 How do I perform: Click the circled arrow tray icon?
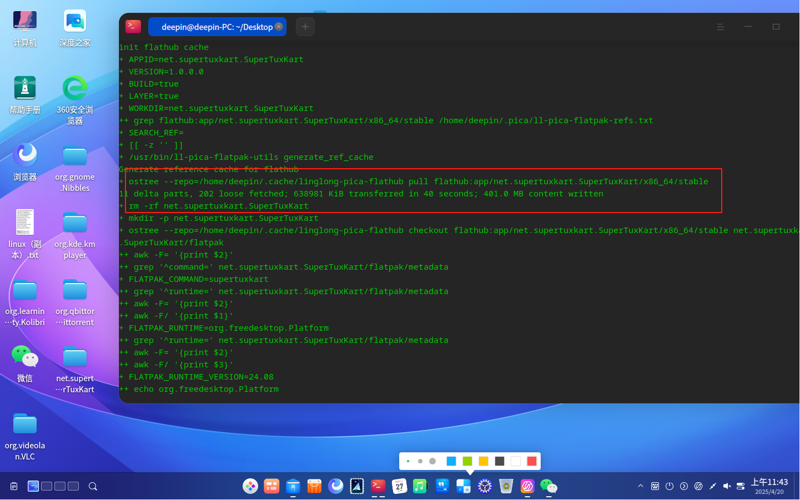(x=684, y=486)
